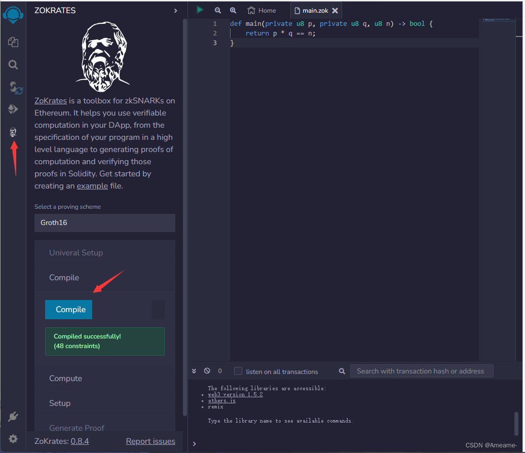Image resolution: width=525 pixels, height=453 pixels.
Task: Collapse the ZOKRATES side panel chevron
Action: tap(175, 11)
